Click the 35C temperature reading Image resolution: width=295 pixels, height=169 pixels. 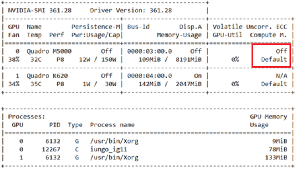(33, 84)
